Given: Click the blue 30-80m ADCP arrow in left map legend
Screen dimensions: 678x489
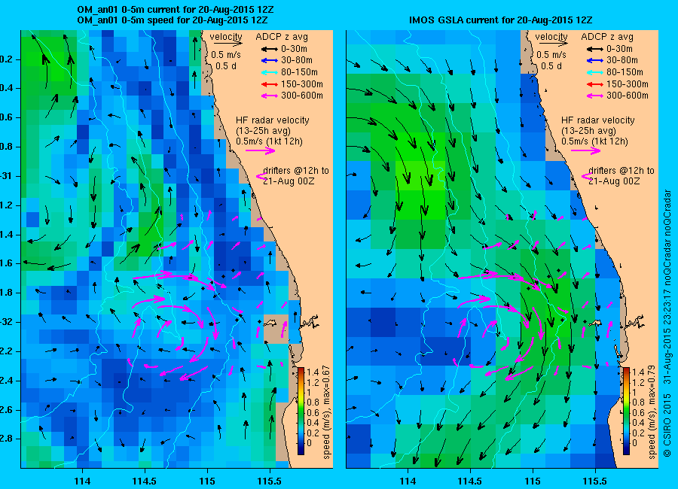Looking at the screenshot, I should 270,60.
